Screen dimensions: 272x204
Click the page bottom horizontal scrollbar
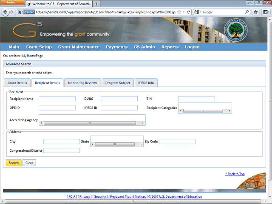(133, 201)
